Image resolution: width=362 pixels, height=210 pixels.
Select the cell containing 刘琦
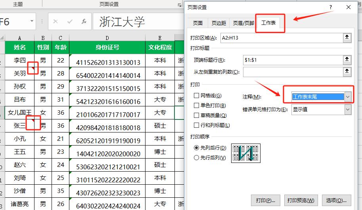19,178
